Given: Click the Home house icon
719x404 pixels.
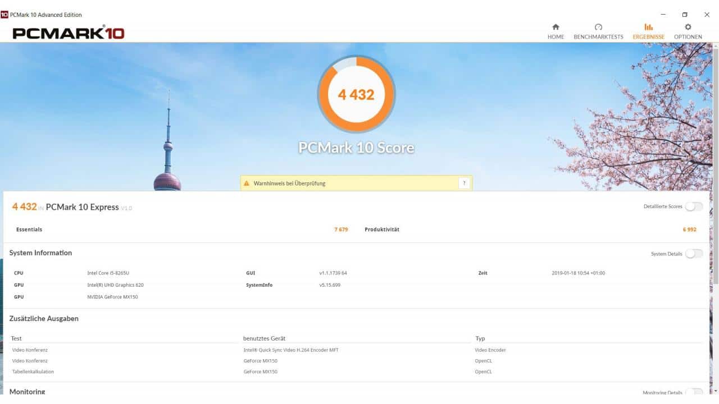Looking at the screenshot, I should click(x=555, y=26).
